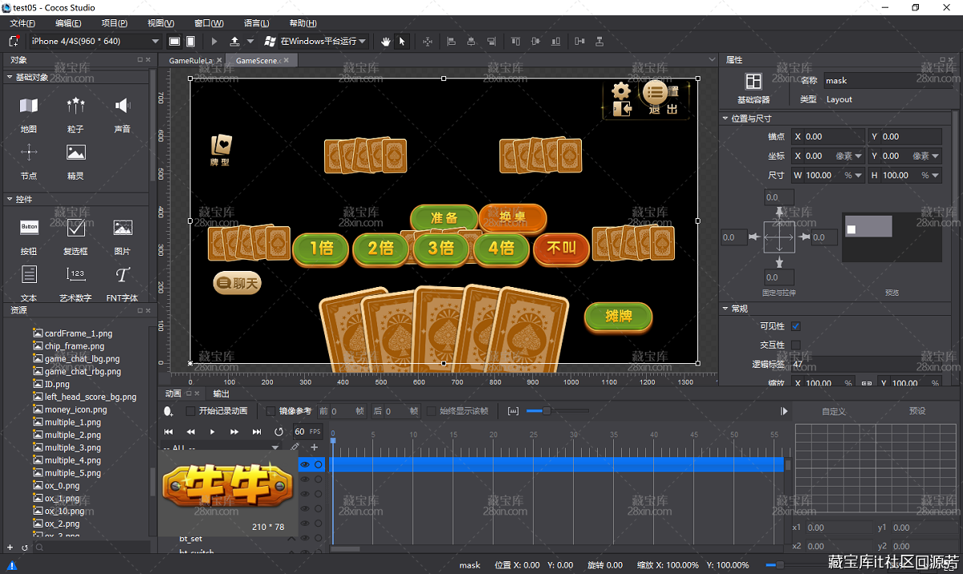The width and height of the screenshot is (963, 574).
Task: Click the add resource plus icon
Action: tap(10, 547)
